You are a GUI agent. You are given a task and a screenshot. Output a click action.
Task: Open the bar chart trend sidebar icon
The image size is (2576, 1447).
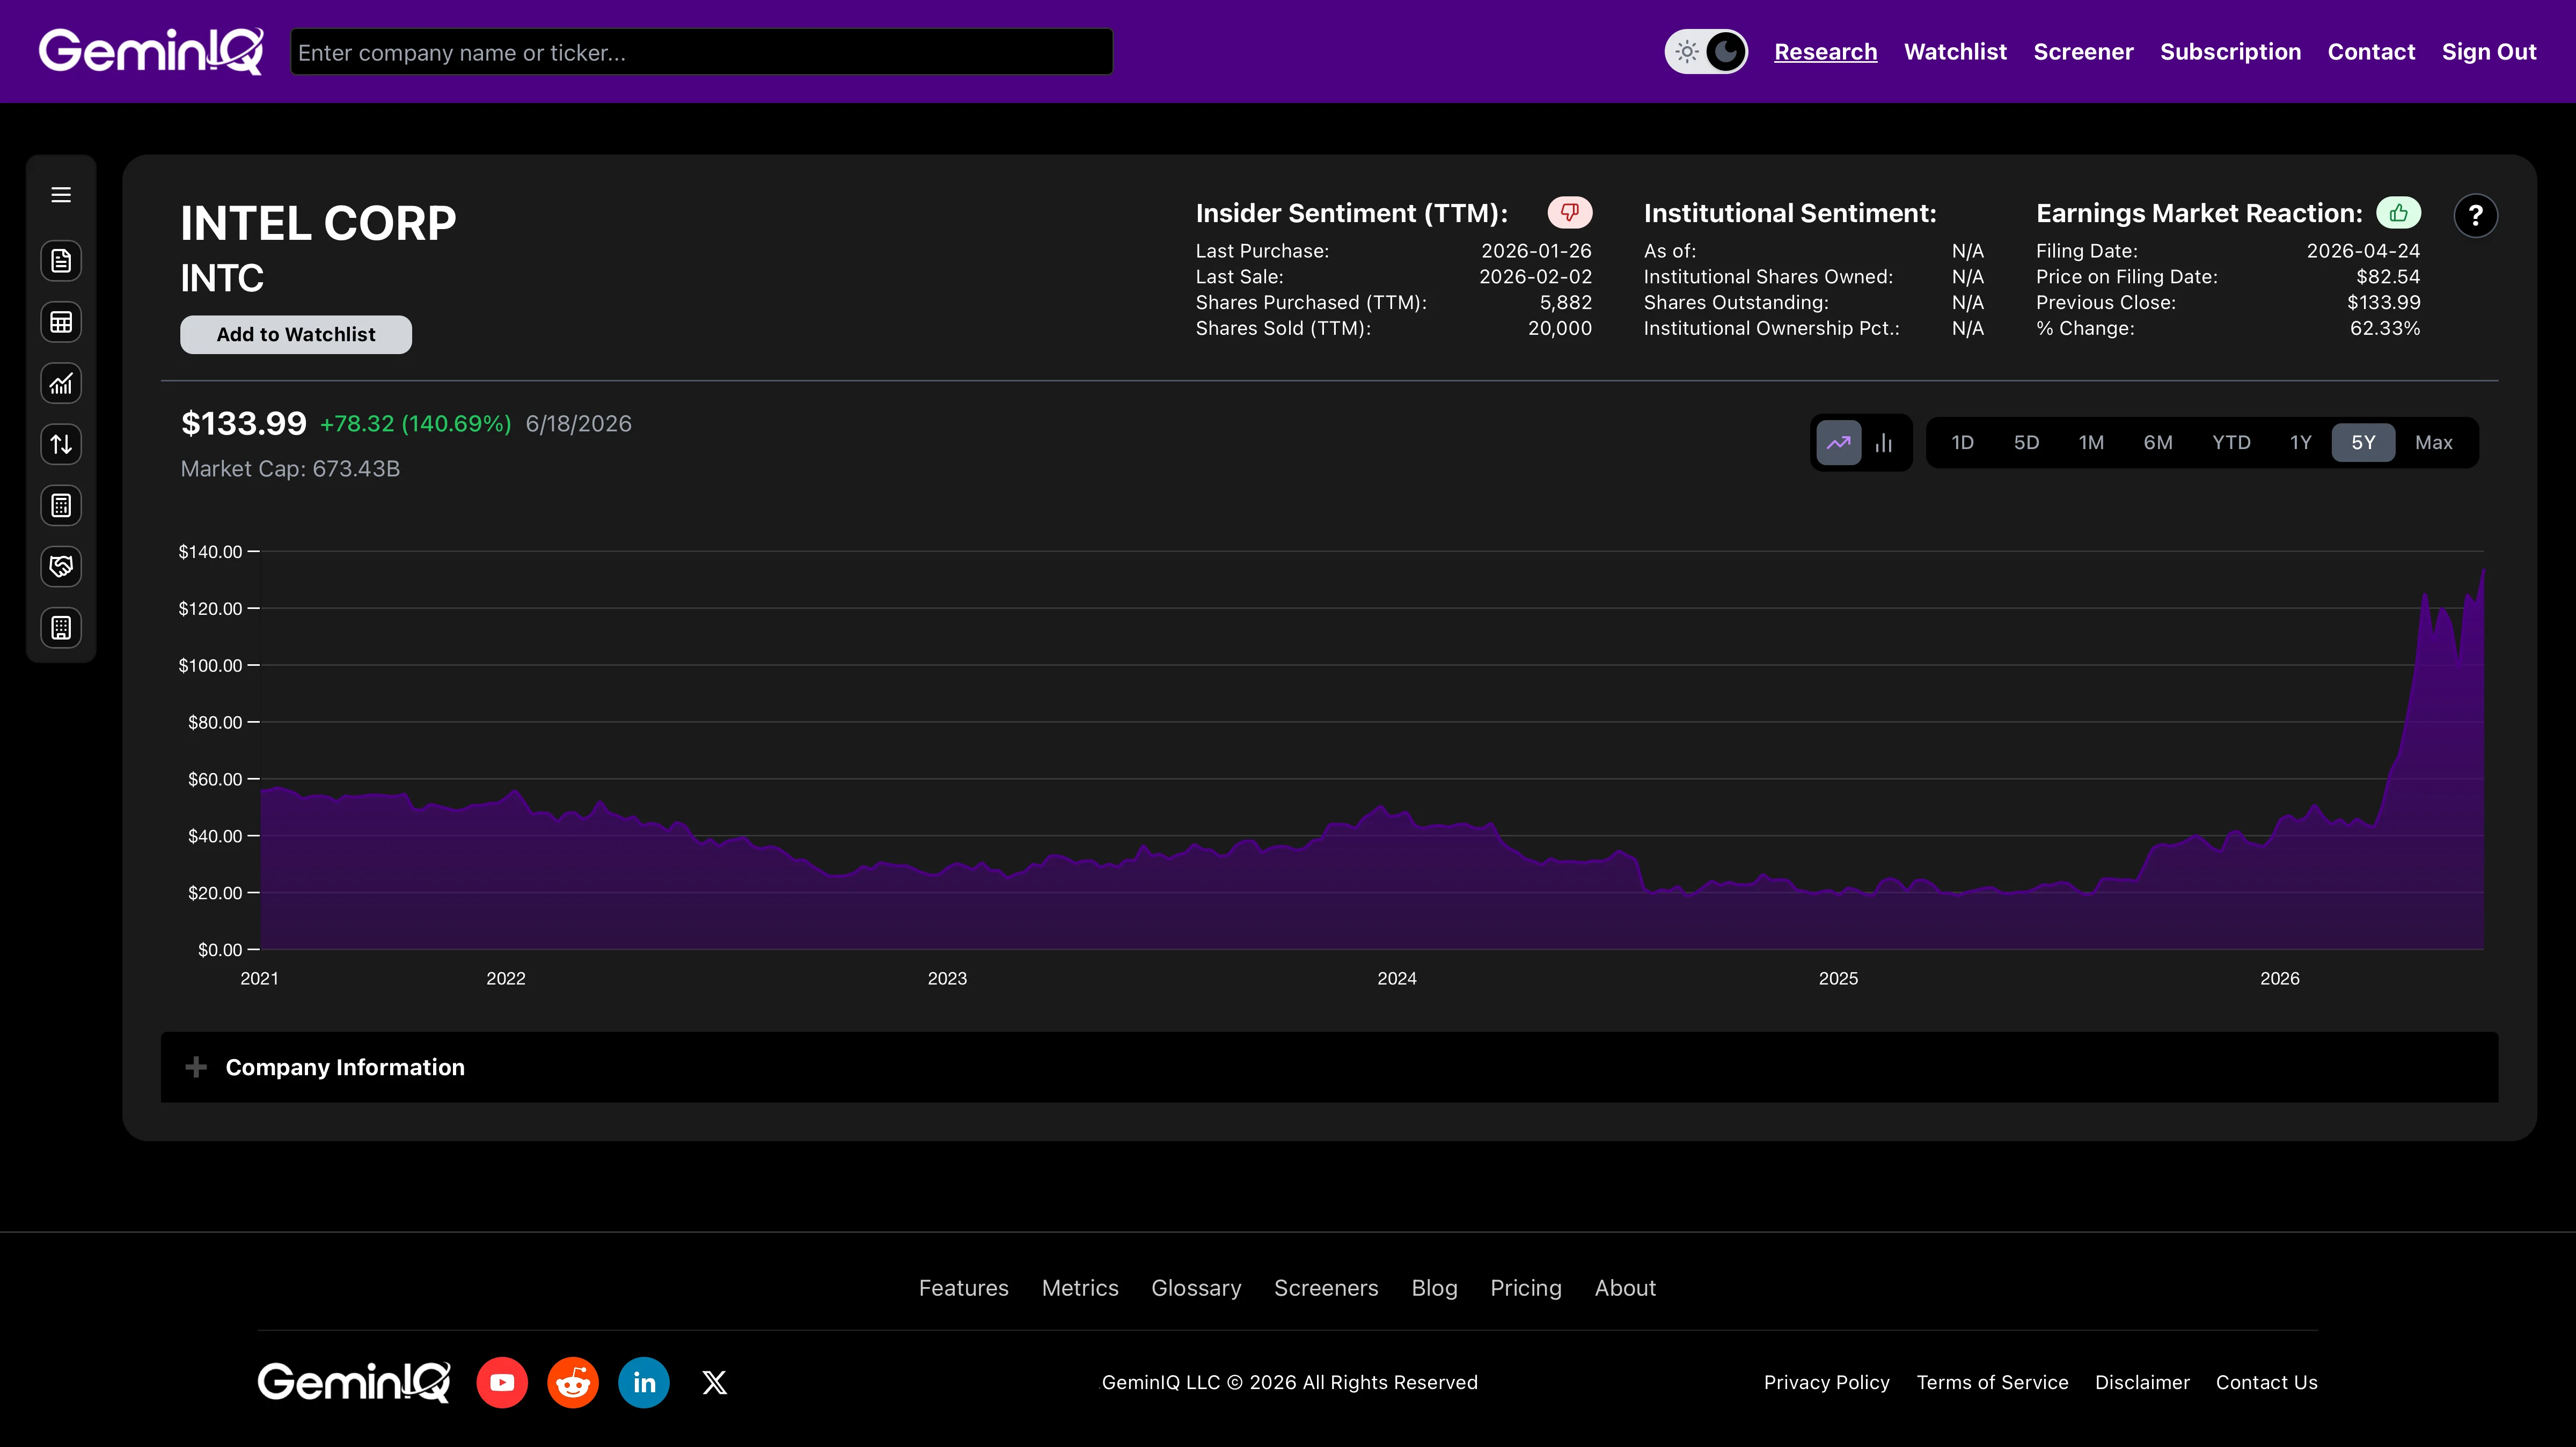(x=61, y=383)
